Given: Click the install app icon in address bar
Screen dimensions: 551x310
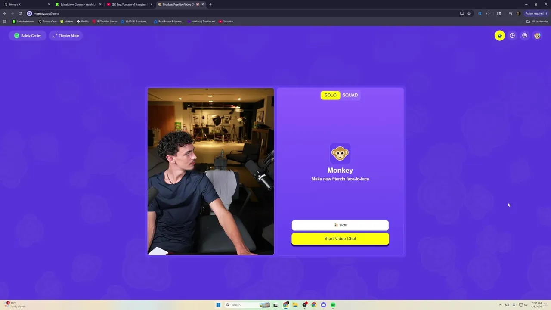Looking at the screenshot, I should coord(462,13).
